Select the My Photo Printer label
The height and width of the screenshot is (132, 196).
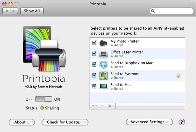point(125,41)
